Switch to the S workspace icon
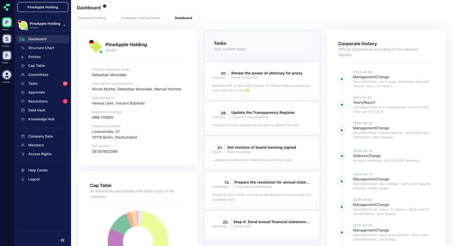453x246 pixels. (x=7, y=39)
